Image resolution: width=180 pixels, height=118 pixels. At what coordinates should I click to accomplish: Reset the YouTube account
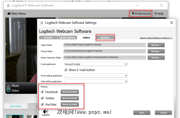pos(70,104)
